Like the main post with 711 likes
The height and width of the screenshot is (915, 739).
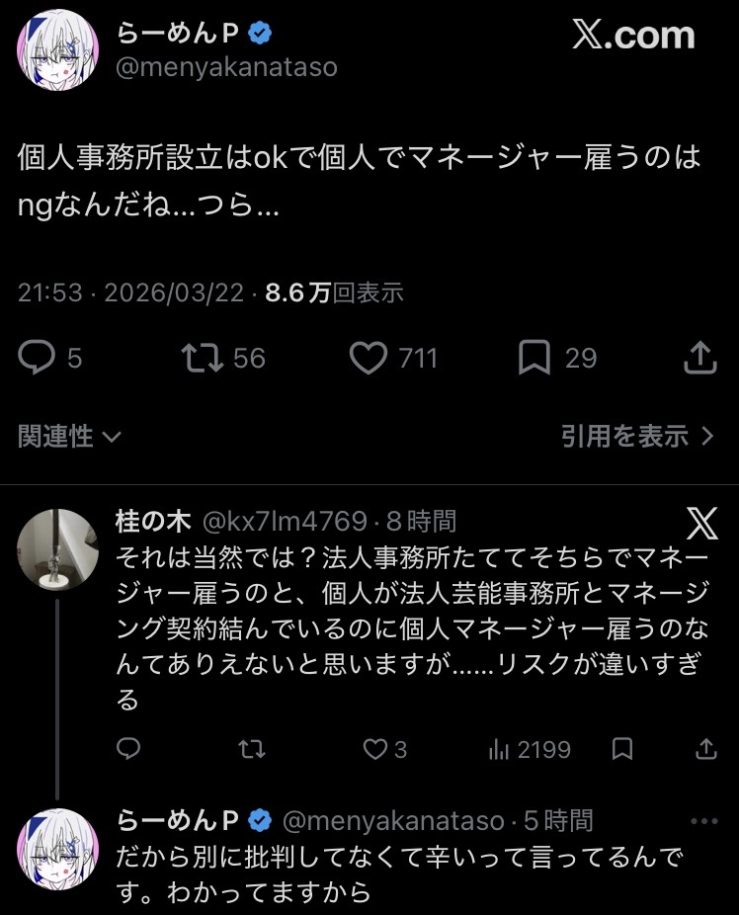click(369, 358)
